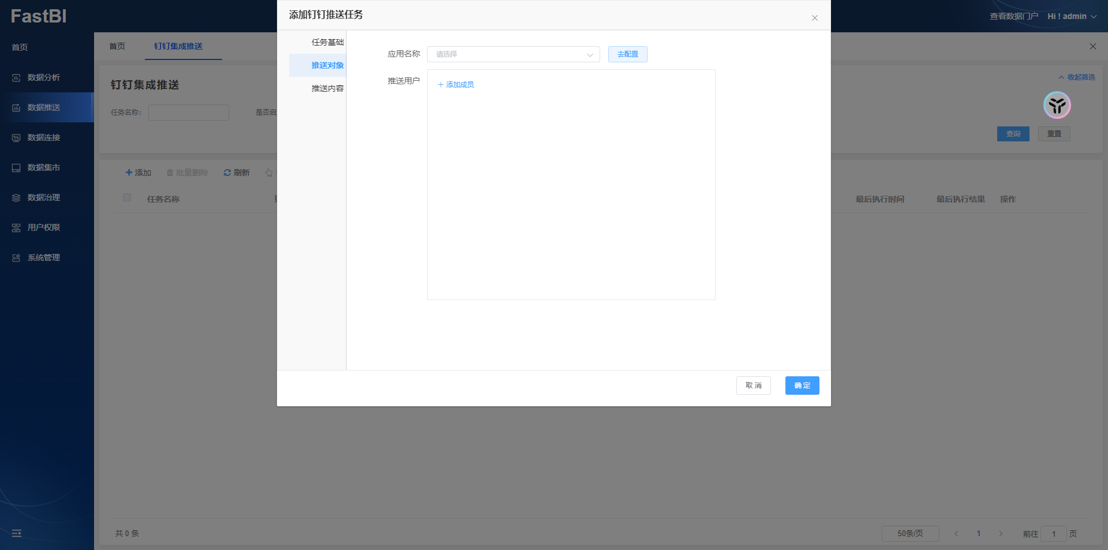Click the 数据治理 layers icon
The width and height of the screenshot is (1108, 550).
pyautogui.click(x=16, y=198)
